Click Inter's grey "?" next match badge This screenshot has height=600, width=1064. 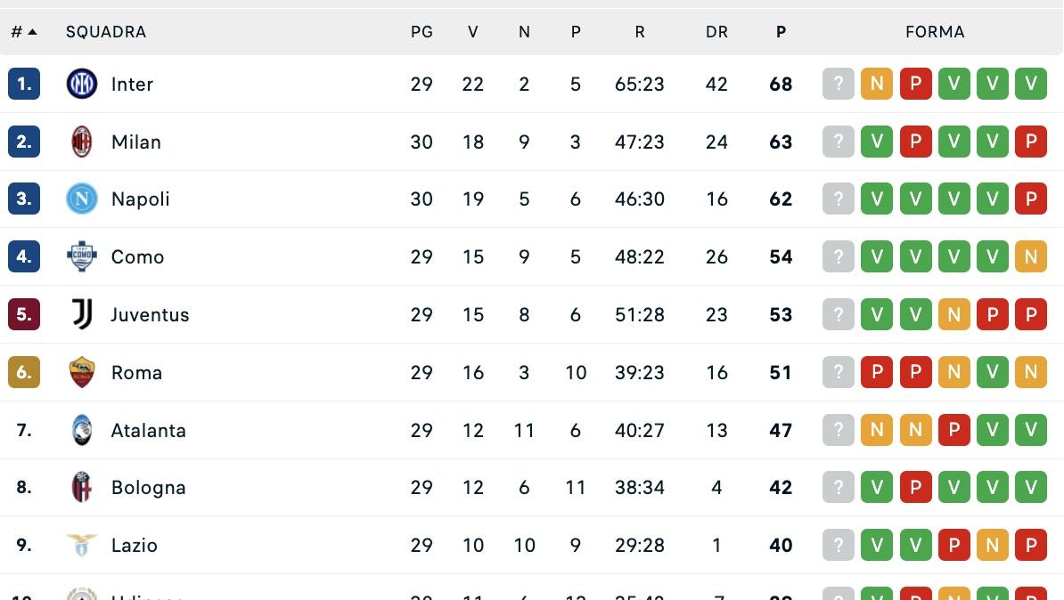[x=838, y=84]
